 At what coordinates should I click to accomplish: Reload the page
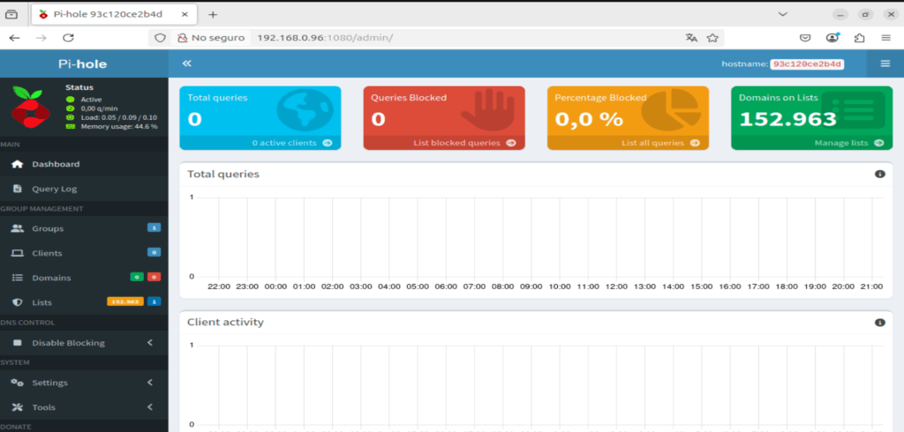(68, 38)
